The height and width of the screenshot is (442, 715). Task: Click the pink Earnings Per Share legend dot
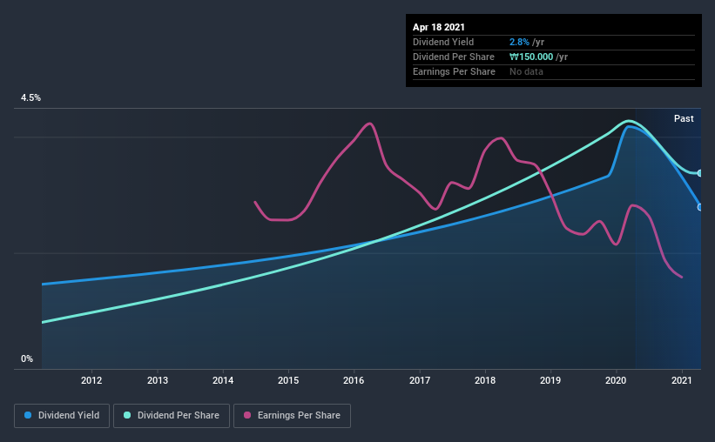(x=247, y=415)
